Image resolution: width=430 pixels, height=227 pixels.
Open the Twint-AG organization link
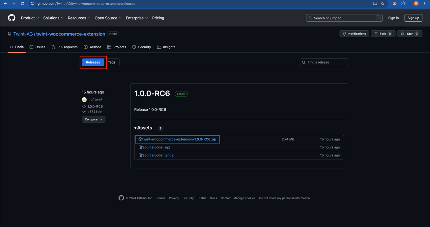[x=23, y=34]
